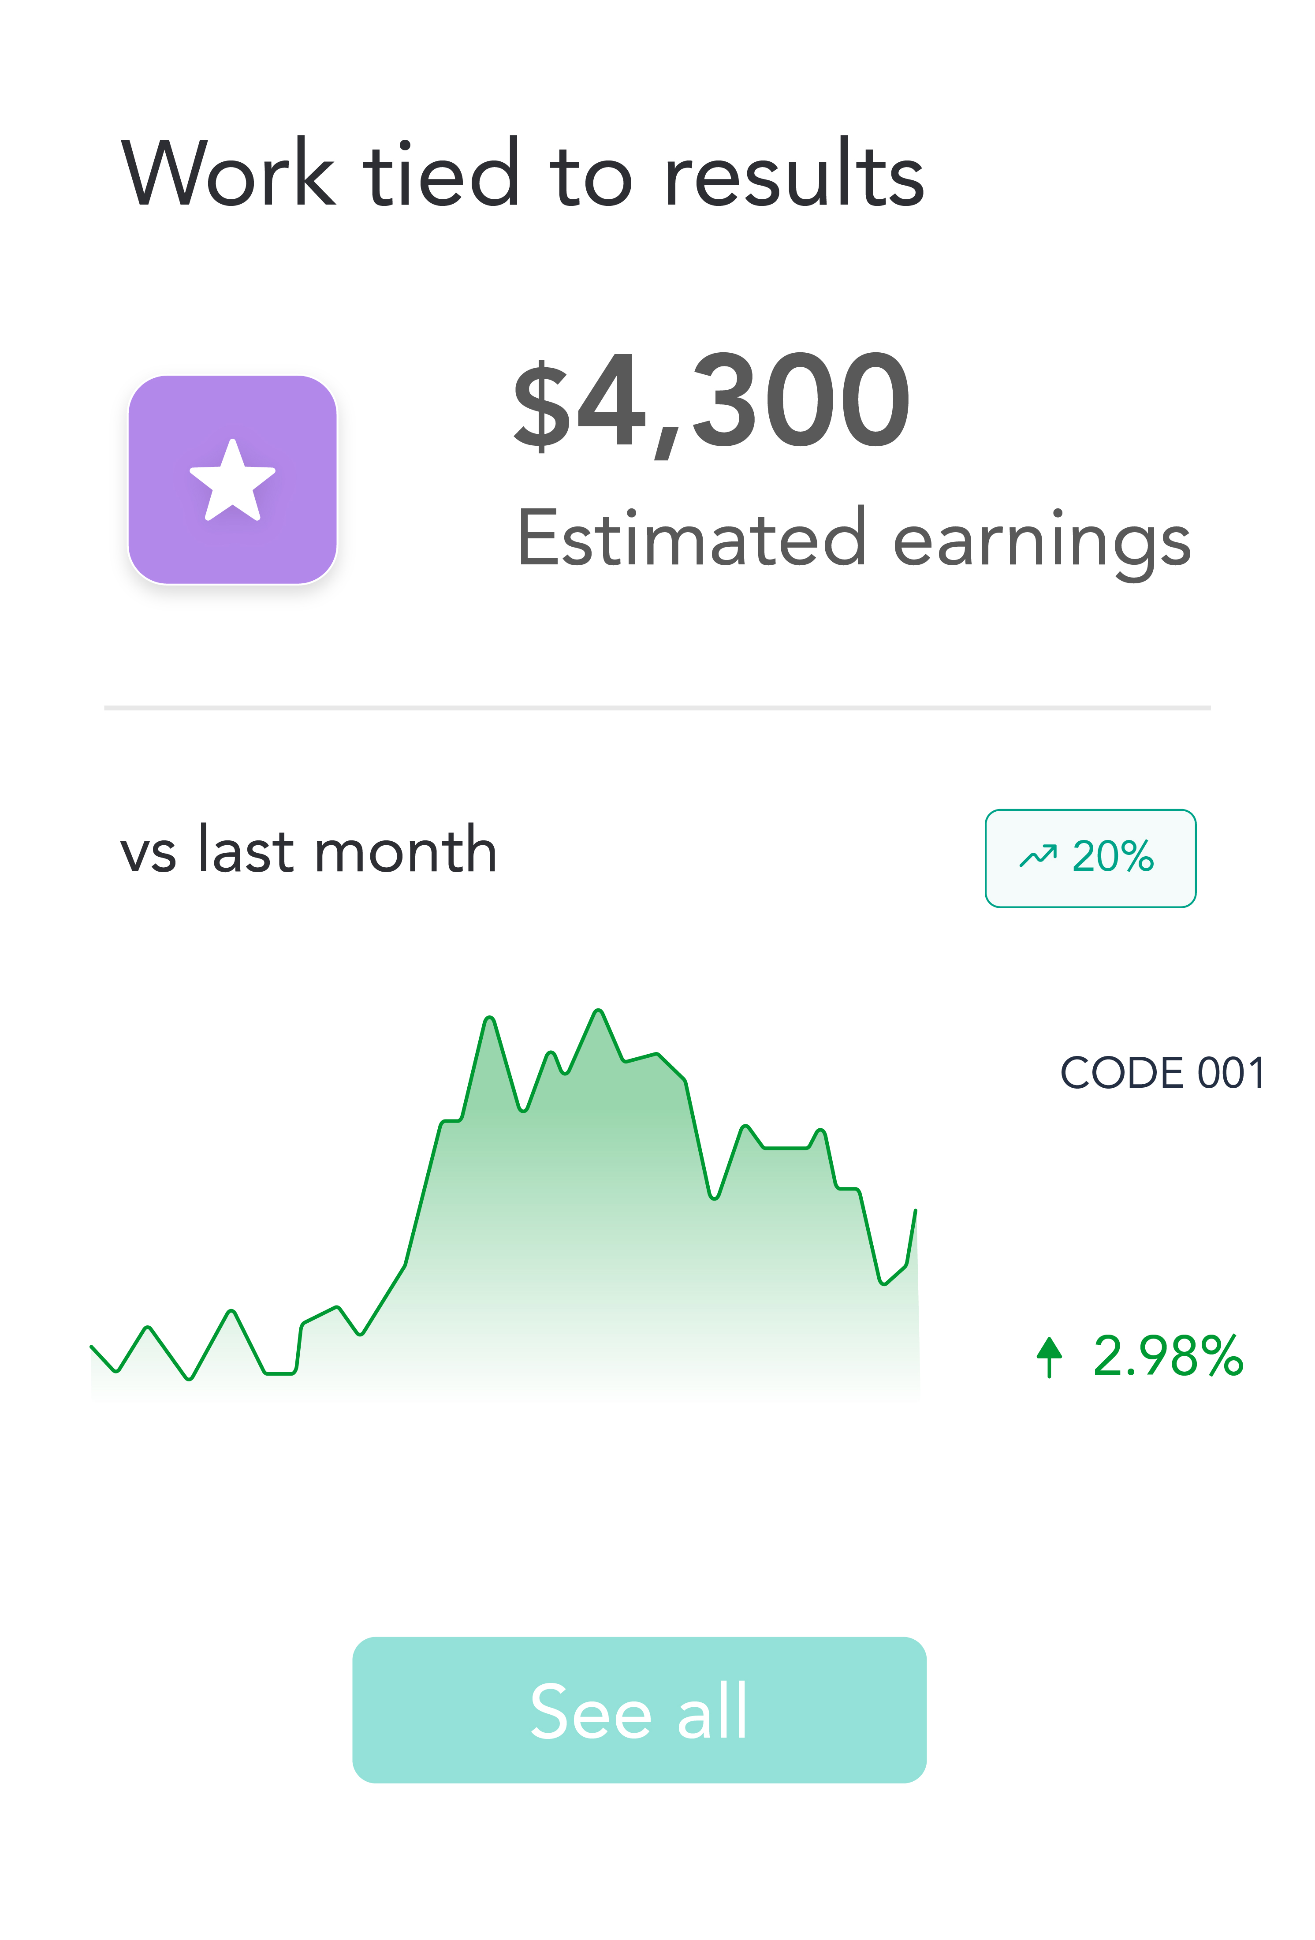Click the green up arrow beside 2.98%
The width and height of the screenshot is (1315, 1940).
tap(1049, 1356)
